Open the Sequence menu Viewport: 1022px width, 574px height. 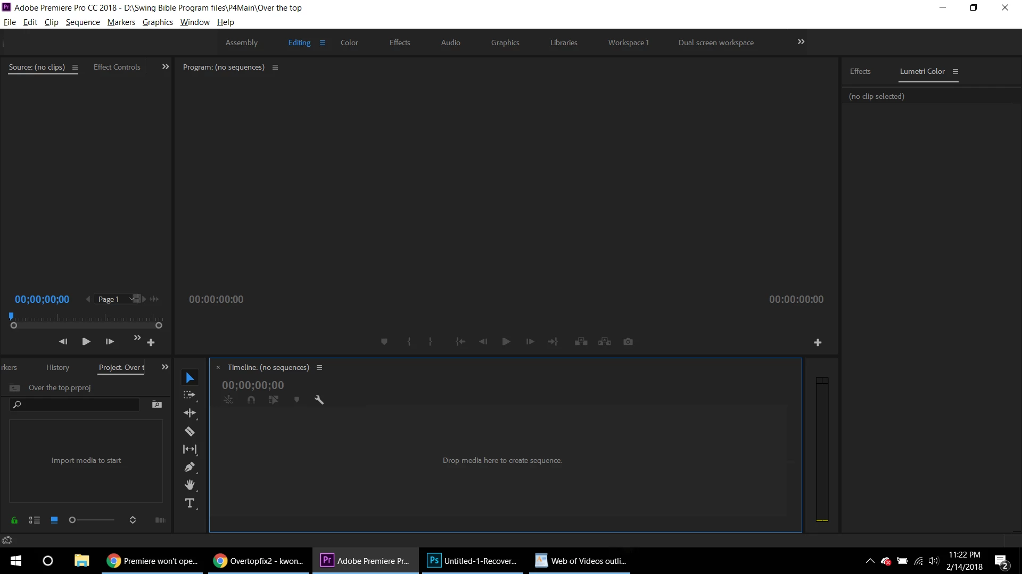click(83, 22)
